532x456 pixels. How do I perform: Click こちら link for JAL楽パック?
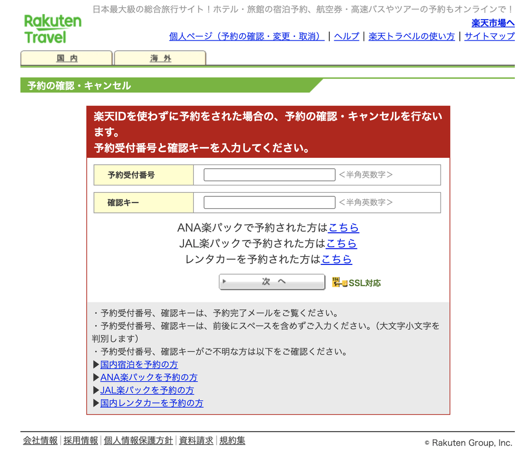coord(341,243)
